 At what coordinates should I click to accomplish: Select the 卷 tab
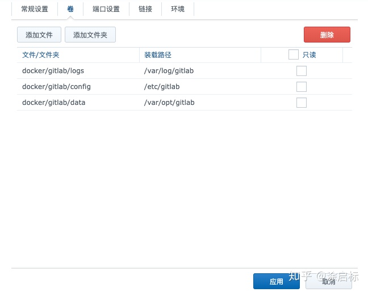coord(70,9)
